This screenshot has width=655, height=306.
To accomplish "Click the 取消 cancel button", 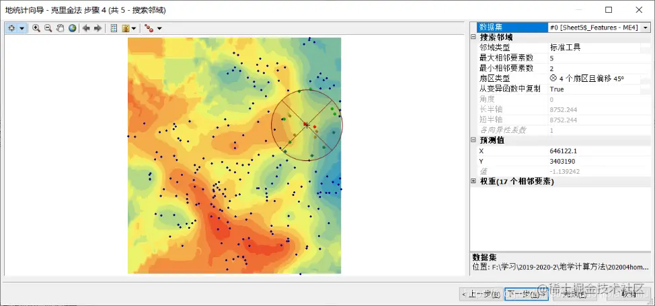I will (629, 294).
